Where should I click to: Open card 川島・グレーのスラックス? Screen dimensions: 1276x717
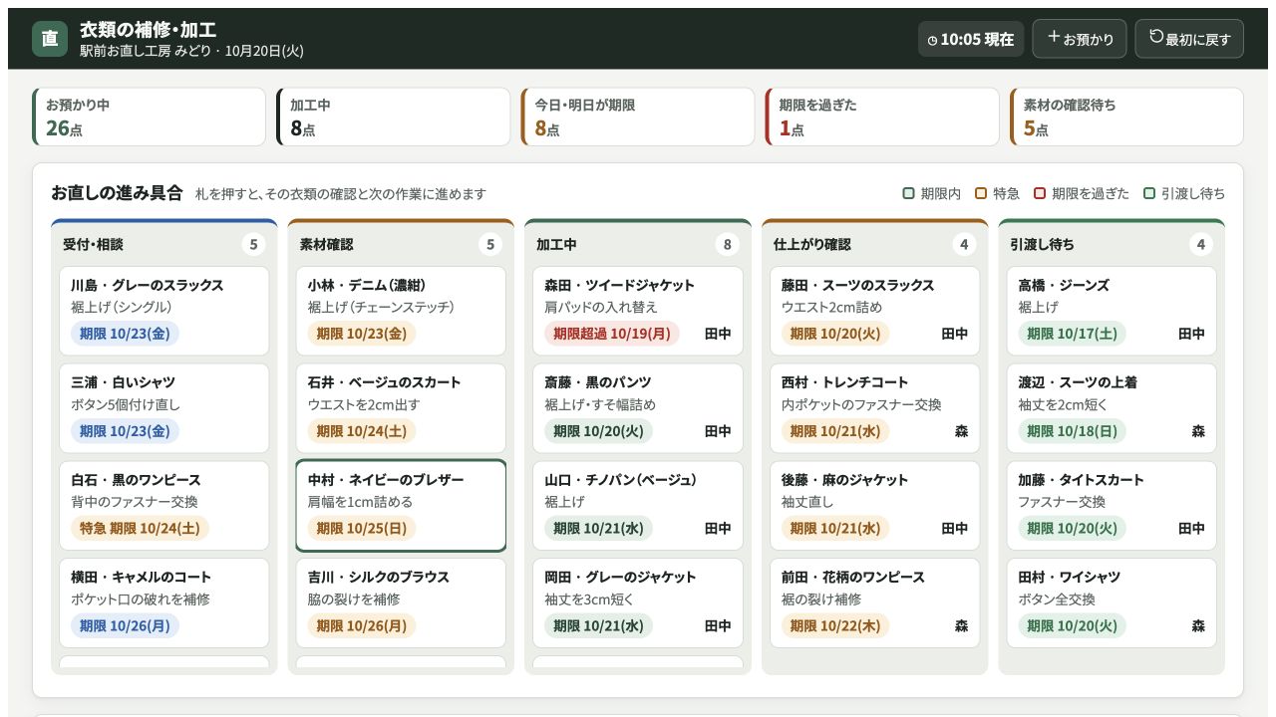click(164, 311)
